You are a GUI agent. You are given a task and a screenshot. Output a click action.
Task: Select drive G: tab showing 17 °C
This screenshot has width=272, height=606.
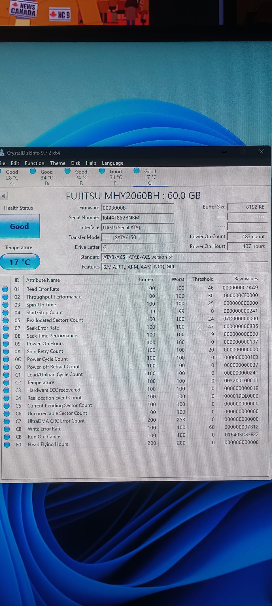pos(150,177)
